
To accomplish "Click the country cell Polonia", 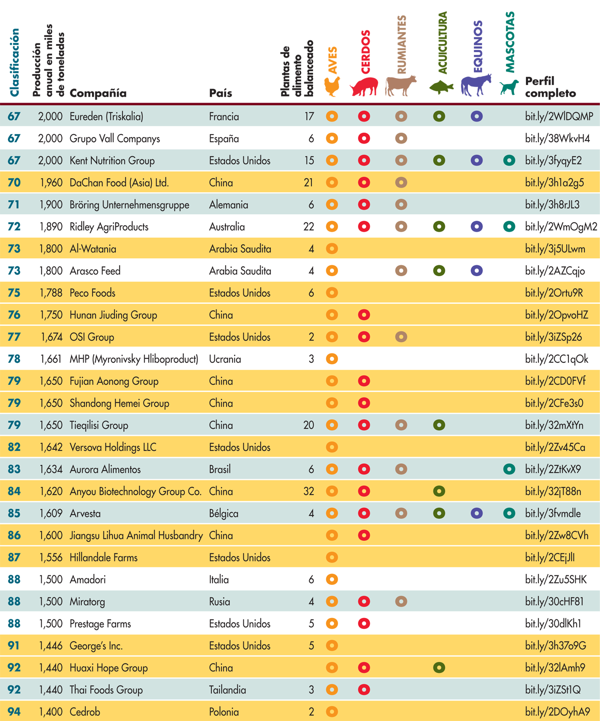I will pyautogui.click(x=224, y=711).
